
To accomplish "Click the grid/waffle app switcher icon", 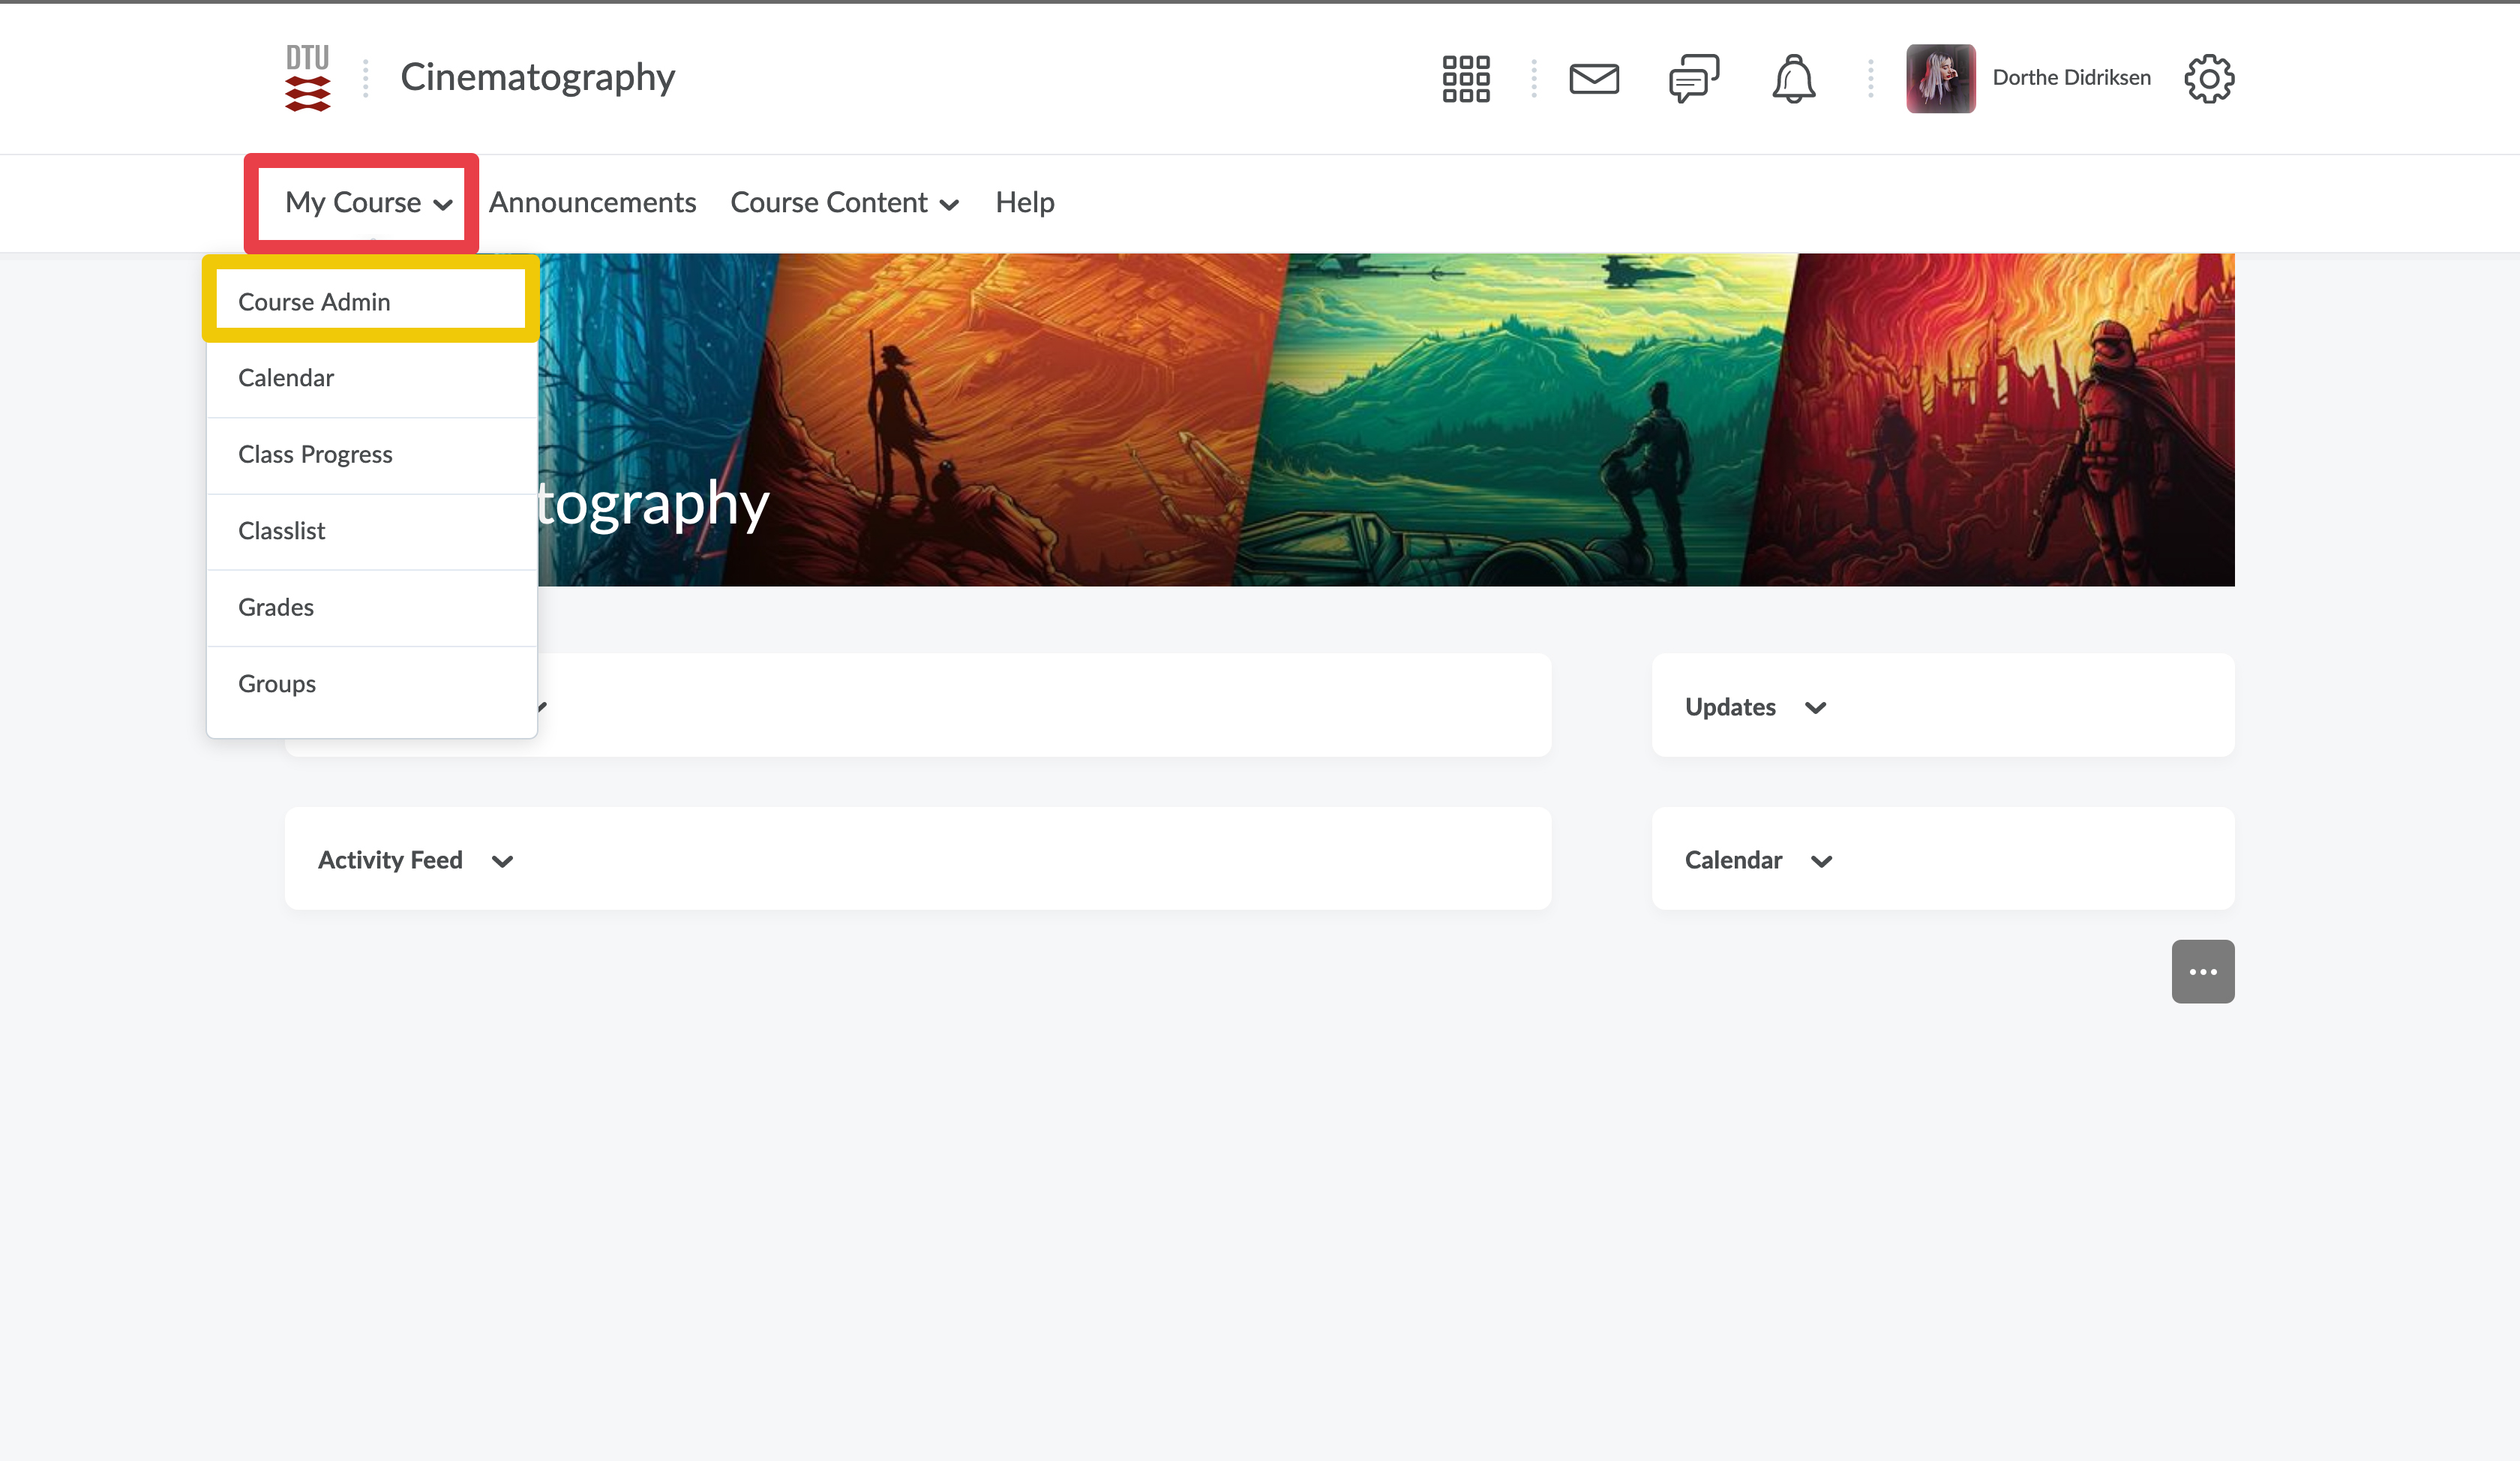I will point(1466,78).
